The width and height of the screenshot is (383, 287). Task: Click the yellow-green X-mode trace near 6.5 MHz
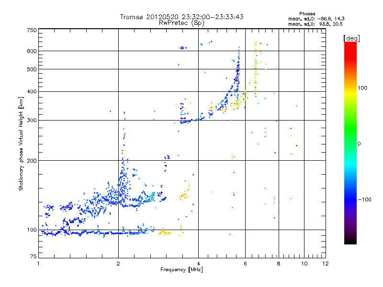(256, 68)
